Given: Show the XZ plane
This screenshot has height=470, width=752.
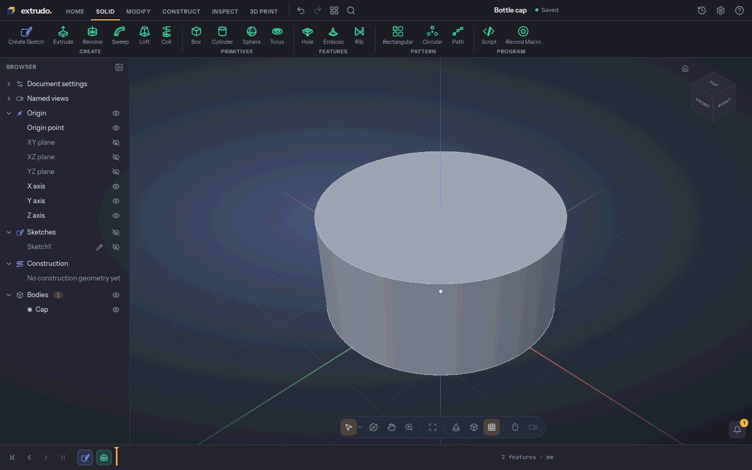Looking at the screenshot, I should point(116,157).
